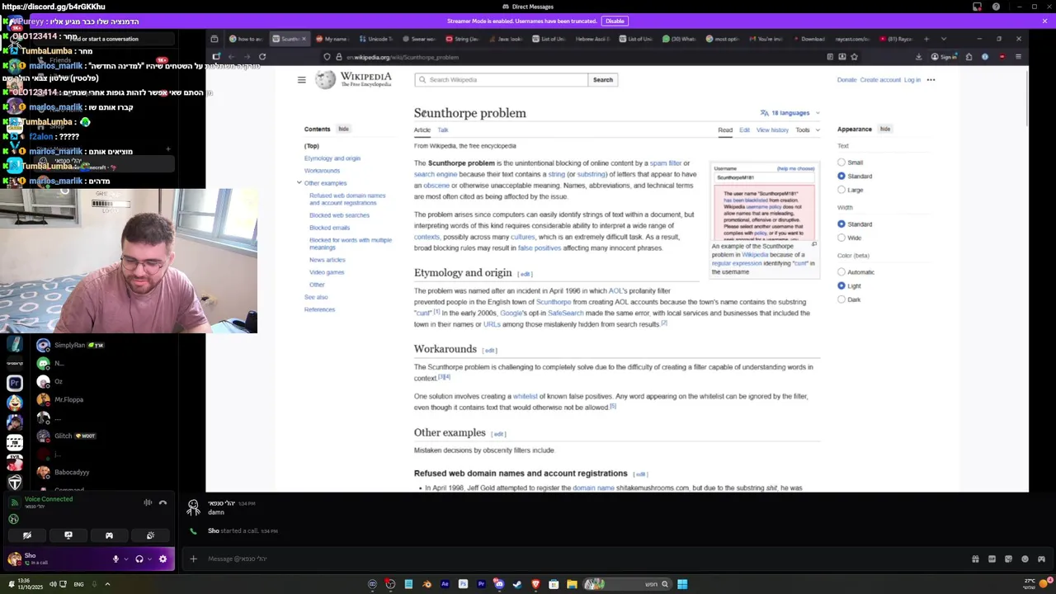Open Discord user settings gear
This screenshot has width=1056, height=594.
(x=163, y=559)
